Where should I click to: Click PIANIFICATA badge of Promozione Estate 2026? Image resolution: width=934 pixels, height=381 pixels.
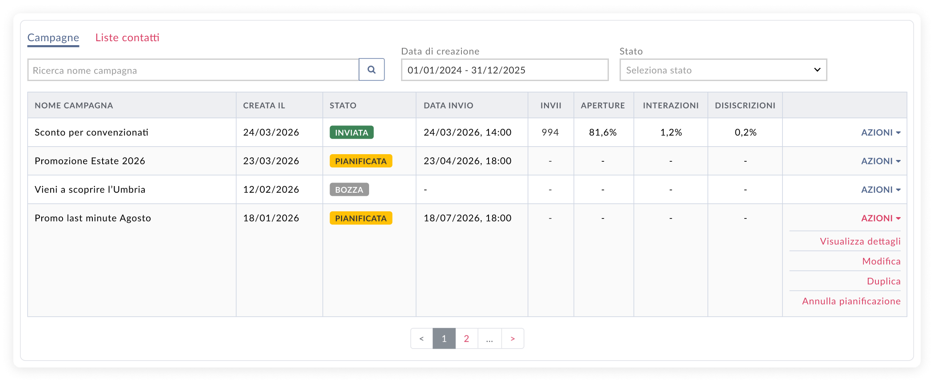[x=361, y=161]
